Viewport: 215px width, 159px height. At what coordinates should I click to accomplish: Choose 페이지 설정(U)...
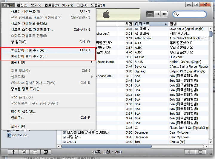coord(49,112)
